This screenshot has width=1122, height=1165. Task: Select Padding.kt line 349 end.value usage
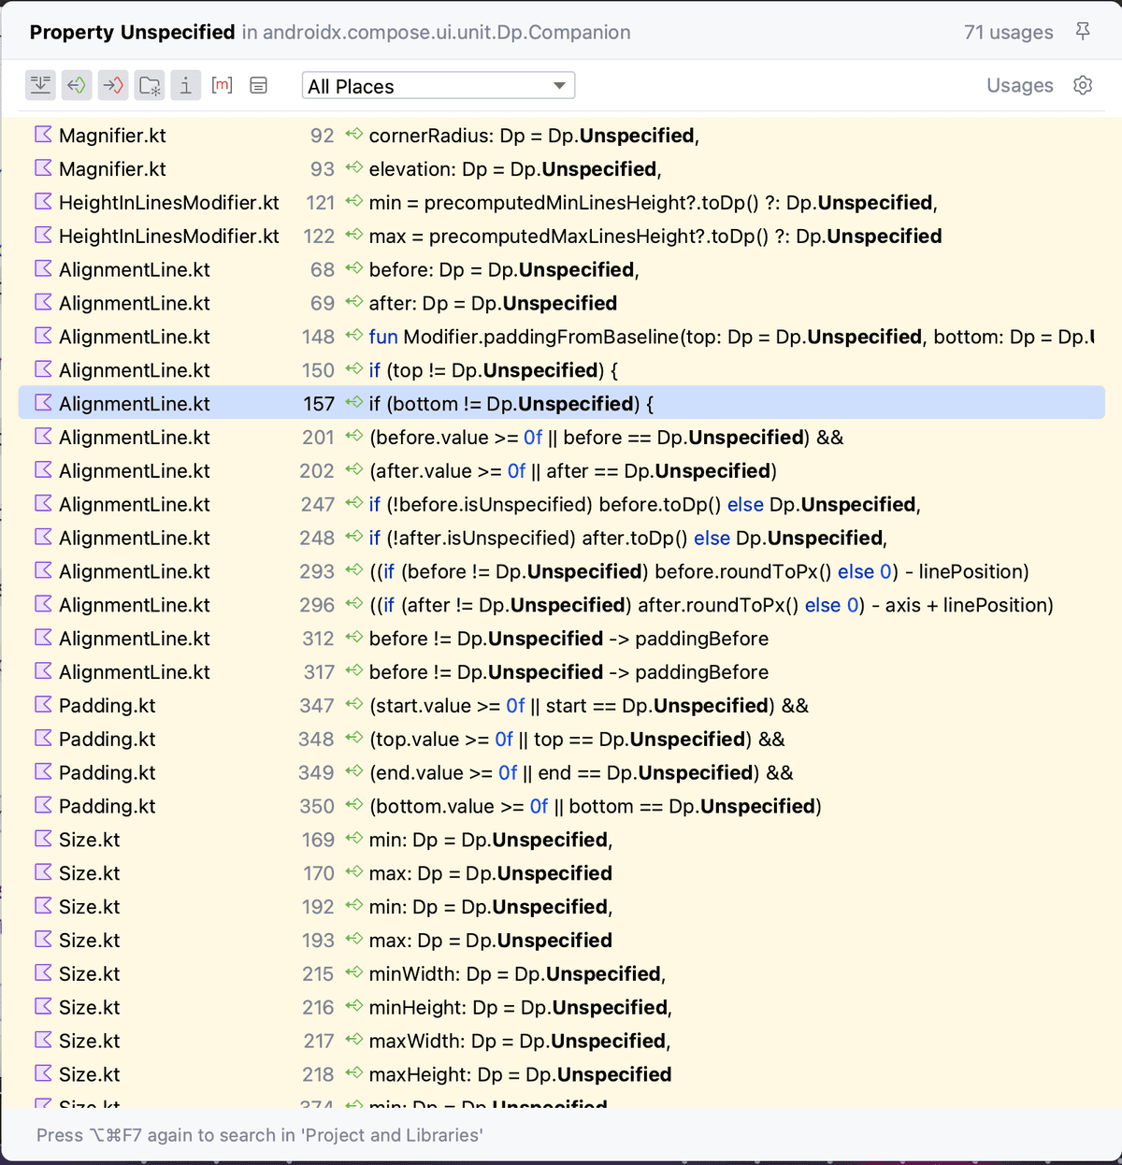[x=561, y=773]
